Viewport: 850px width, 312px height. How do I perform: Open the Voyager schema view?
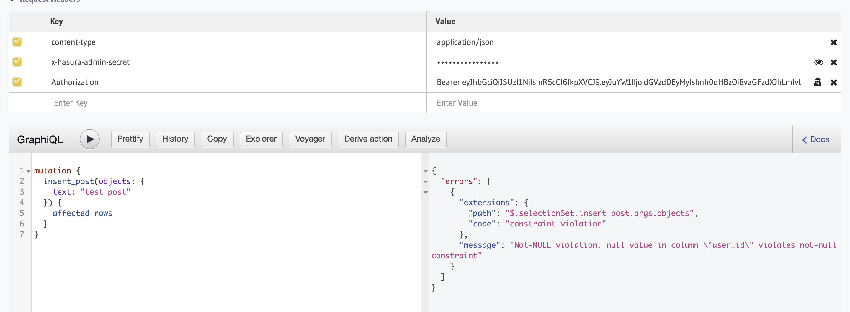310,139
